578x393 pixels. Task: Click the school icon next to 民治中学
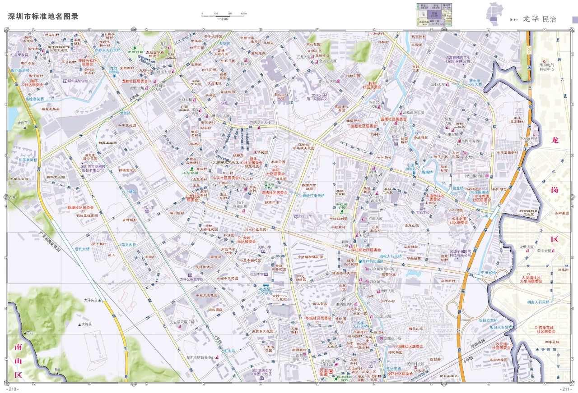click(266, 274)
